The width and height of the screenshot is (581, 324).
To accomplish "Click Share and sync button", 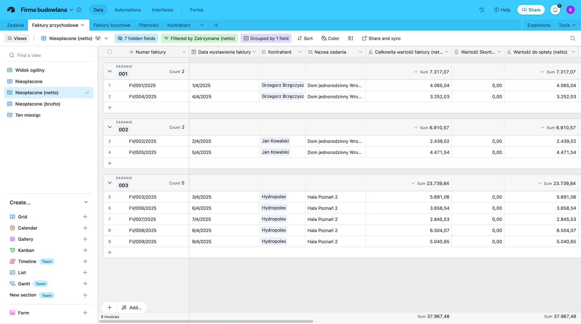I will (381, 39).
